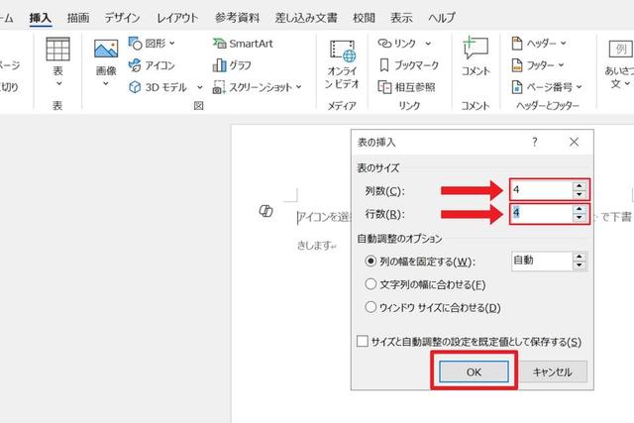The width and height of the screenshot is (634, 423).
Task: Close the 表の挿入 dialog with X
Action: click(574, 142)
